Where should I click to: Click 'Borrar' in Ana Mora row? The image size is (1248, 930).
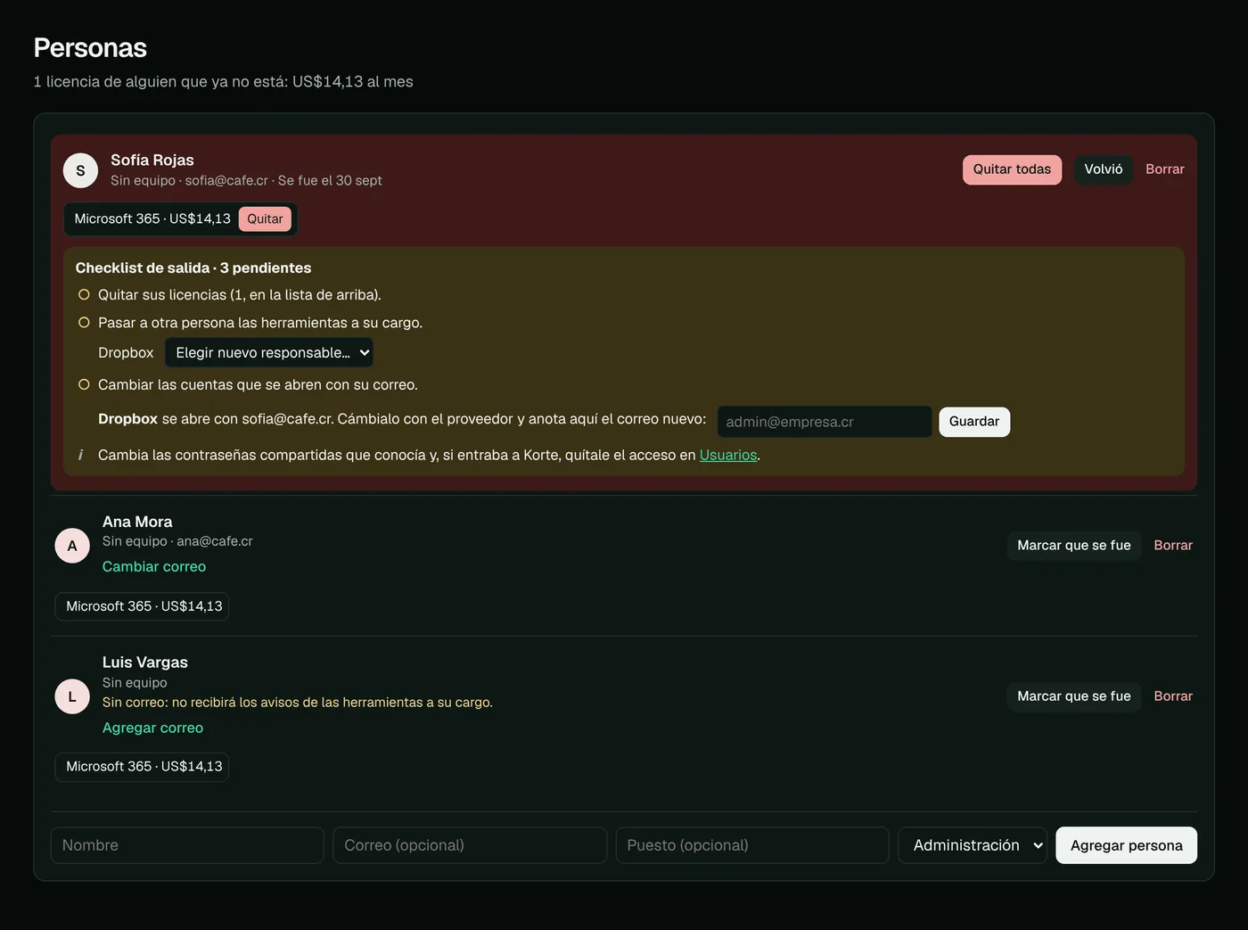(x=1172, y=545)
